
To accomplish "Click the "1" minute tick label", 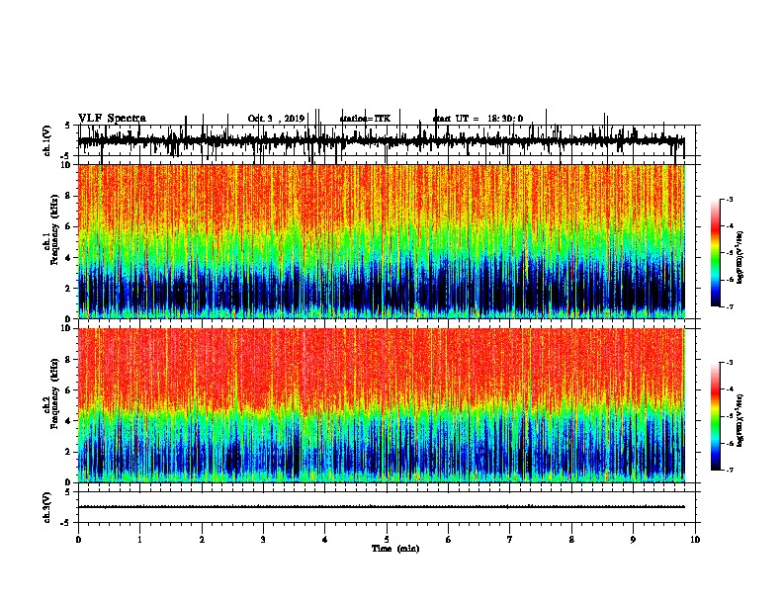I will [139, 540].
